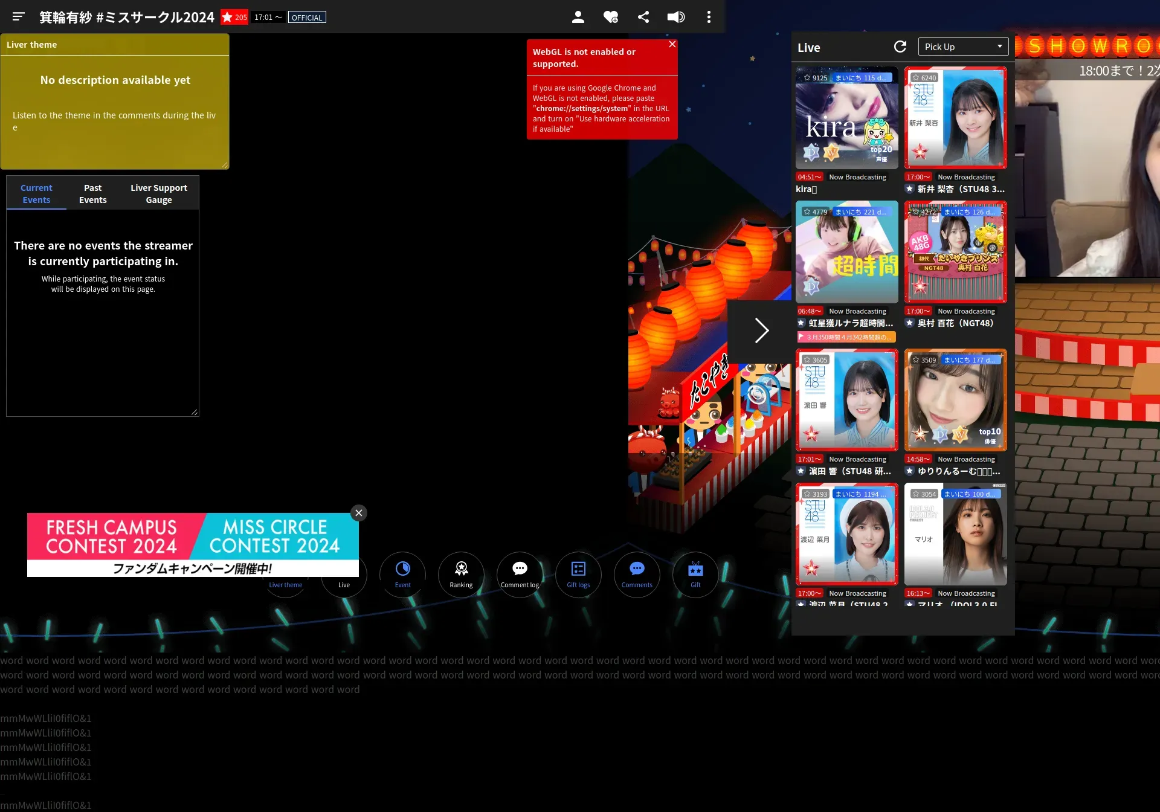Open the hamburger menu icon
This screenshot has width=1160, height=812.
18,17
